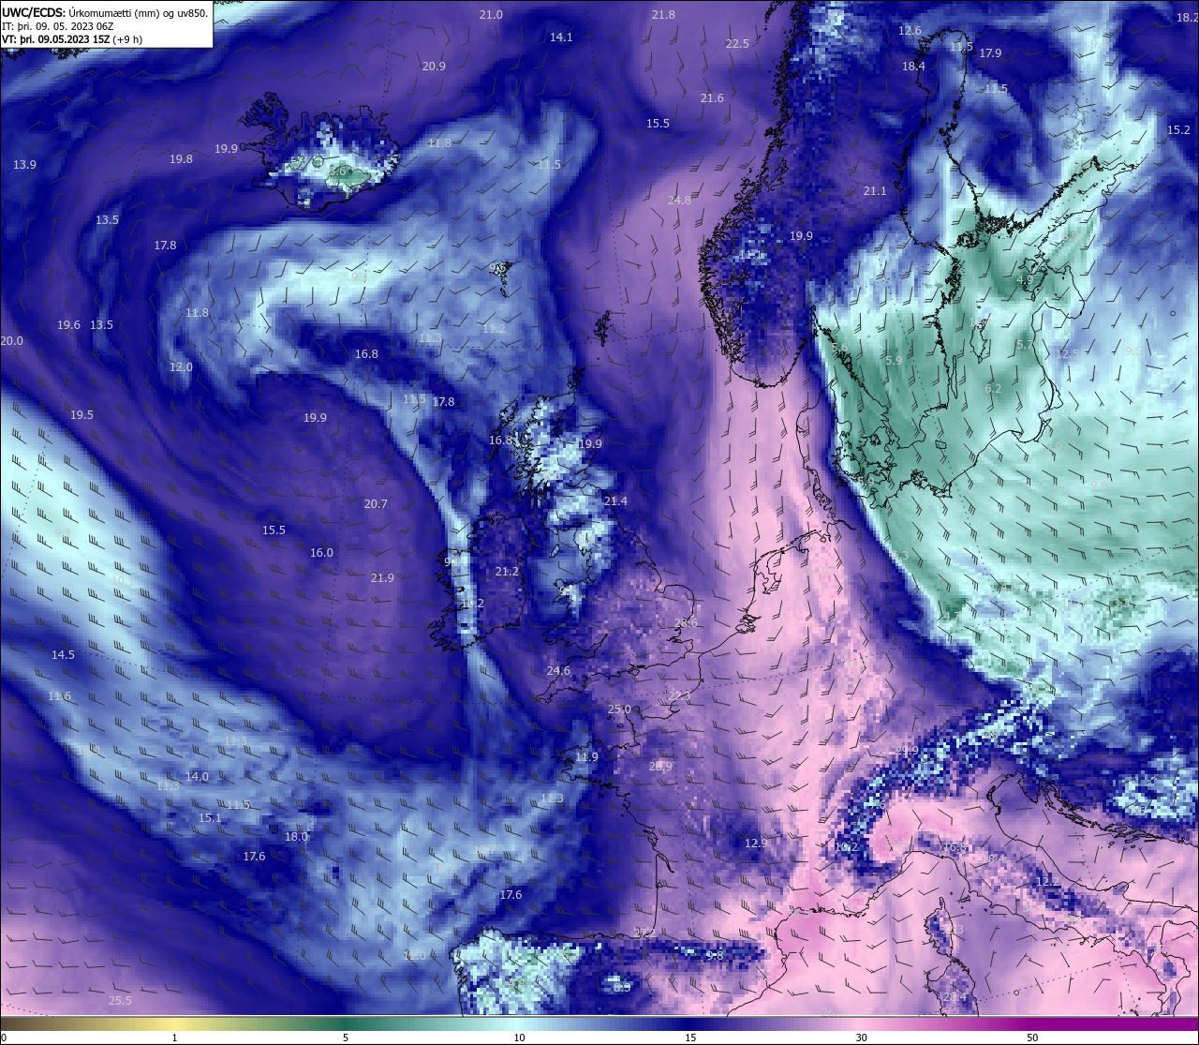The width and height of the screenshot is (1199, 1045).
Task: Click the 30 tick on the color scale
Action: click(x=861, y=1038)
